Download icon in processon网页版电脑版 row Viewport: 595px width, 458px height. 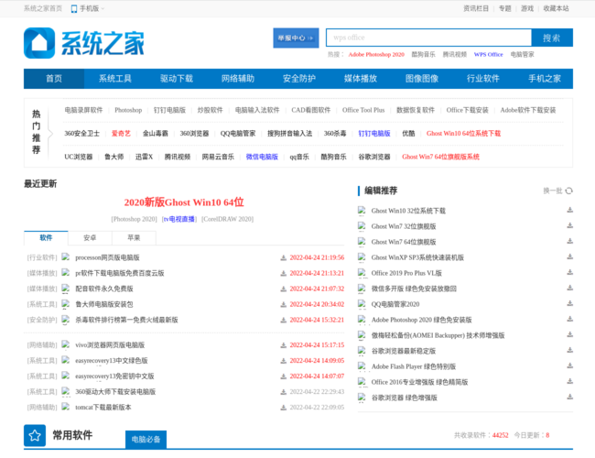point(283,258)
